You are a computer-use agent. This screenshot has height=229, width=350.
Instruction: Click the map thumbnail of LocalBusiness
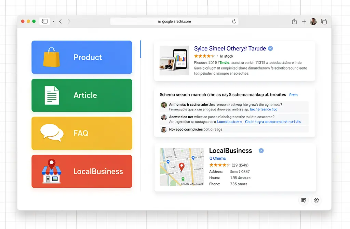tap(181, 167)
